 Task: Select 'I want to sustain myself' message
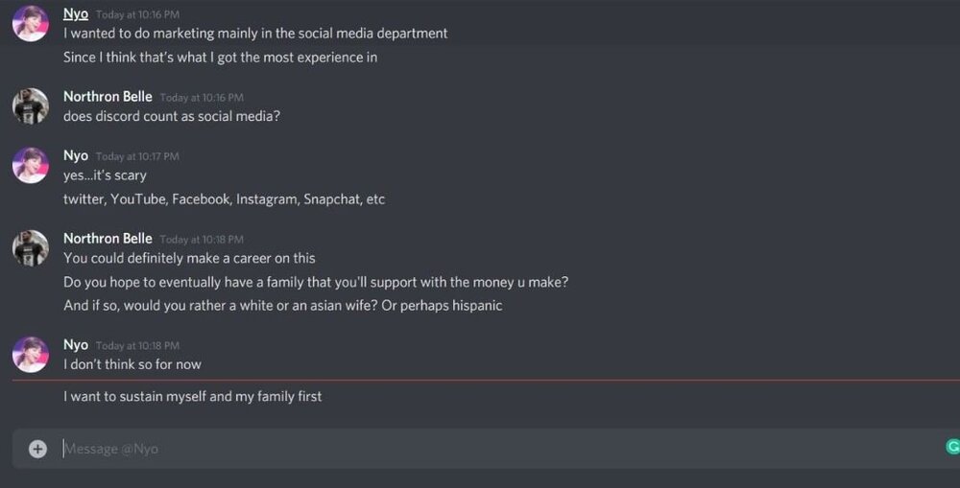point(192,396)
